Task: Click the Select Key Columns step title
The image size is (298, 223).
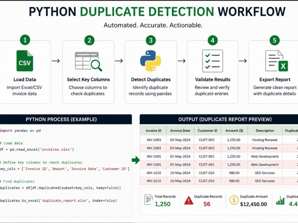Action: (88, 79)
